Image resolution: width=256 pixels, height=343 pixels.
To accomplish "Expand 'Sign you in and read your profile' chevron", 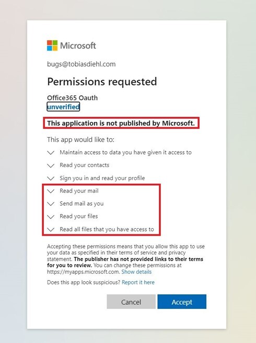I will click(x=51, y=179).
